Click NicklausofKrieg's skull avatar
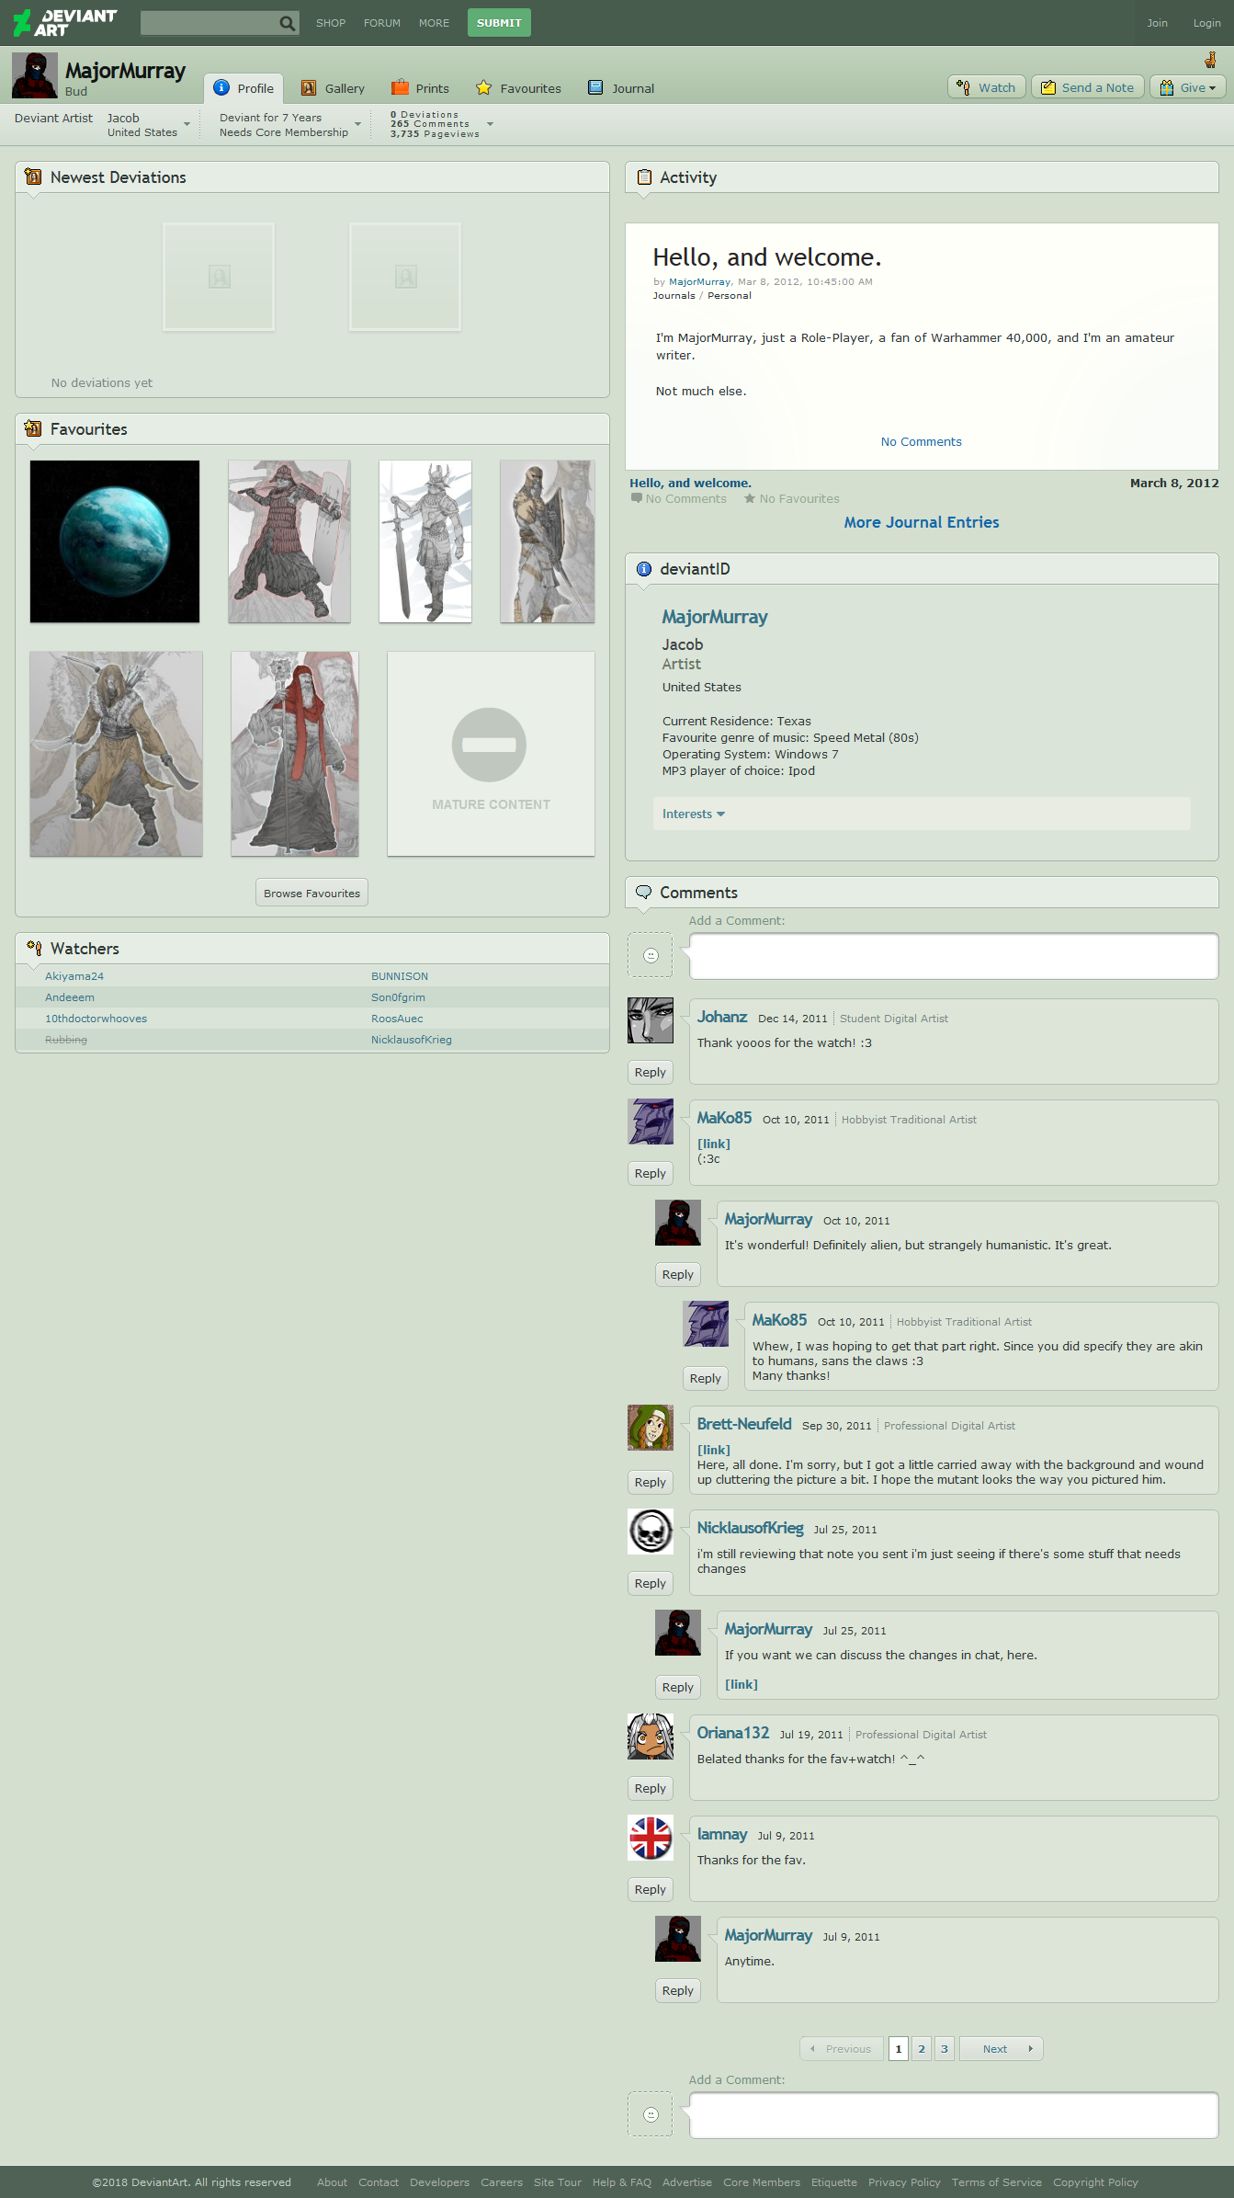 (651, 1532)
